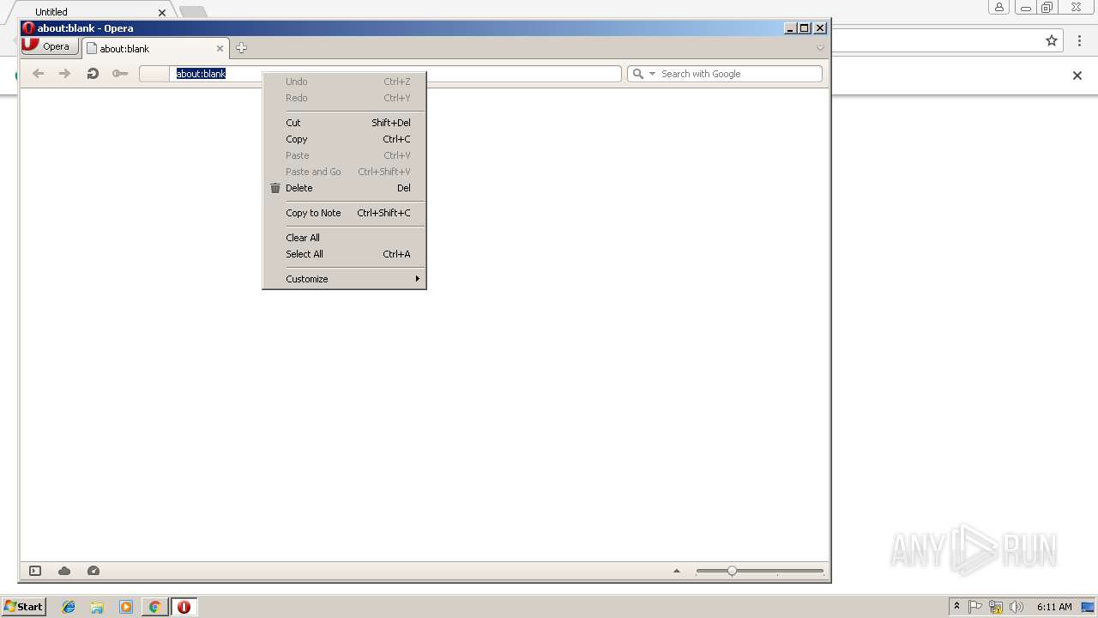Switch to Chrome in the taskbar

click(154, 607)
